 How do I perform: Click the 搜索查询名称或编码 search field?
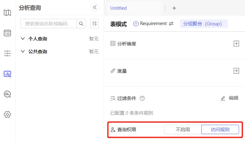pos(49,23)
